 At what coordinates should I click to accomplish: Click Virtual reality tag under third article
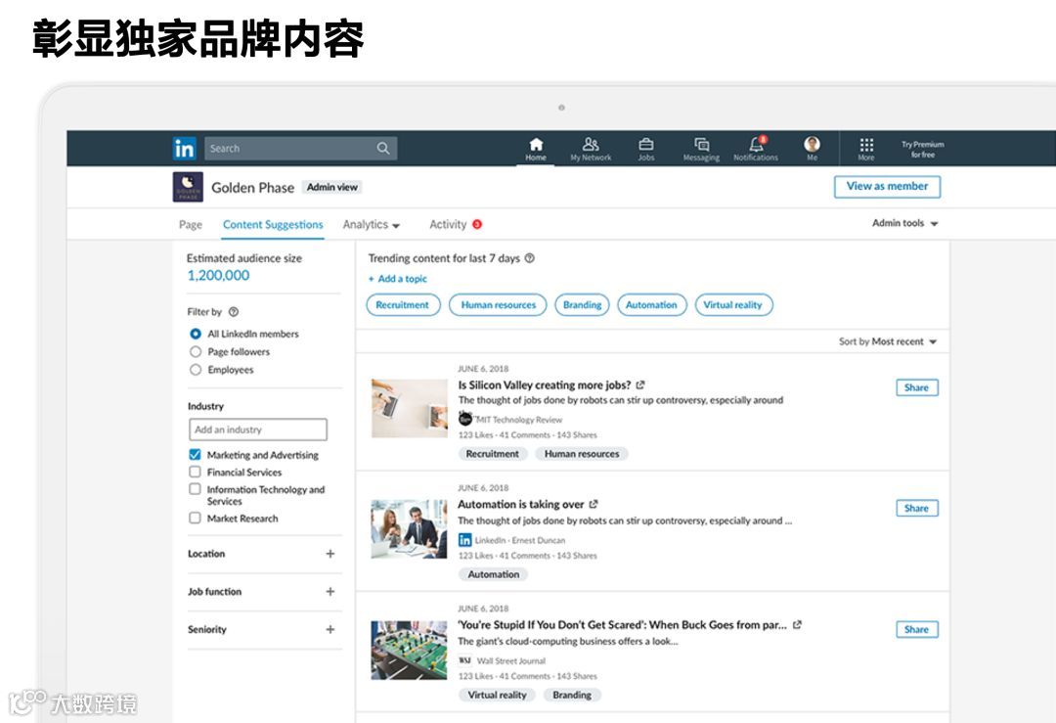[x=497, y=695]
